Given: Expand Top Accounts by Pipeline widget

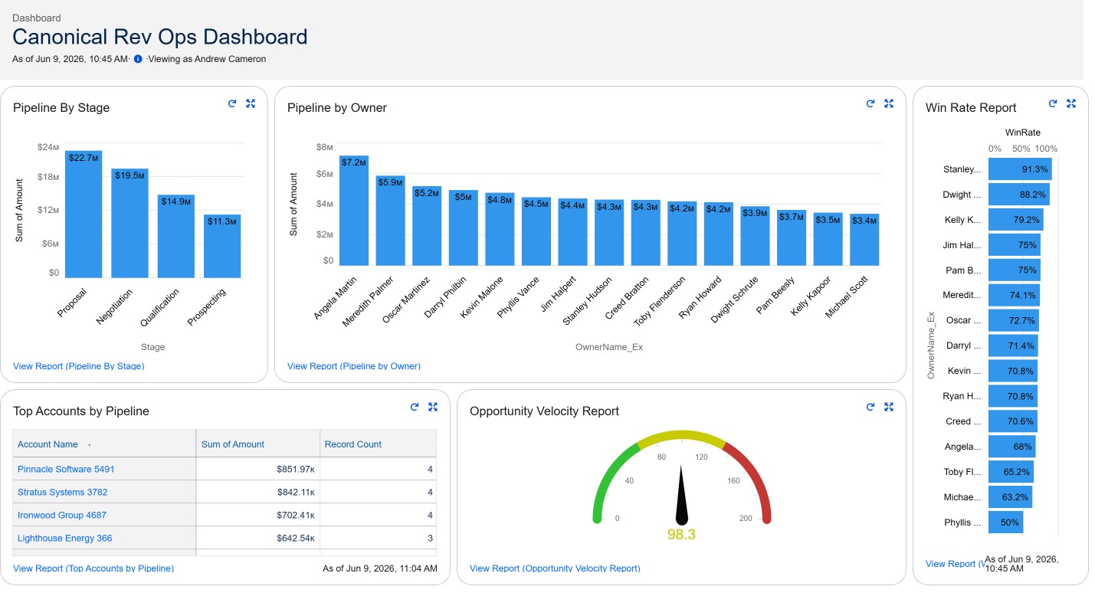Looking at the screenshot, I should coord(433,407).
